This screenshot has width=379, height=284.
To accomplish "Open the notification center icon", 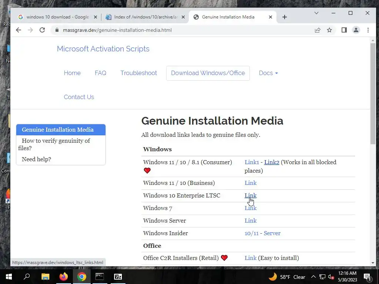I will (367, 277).
